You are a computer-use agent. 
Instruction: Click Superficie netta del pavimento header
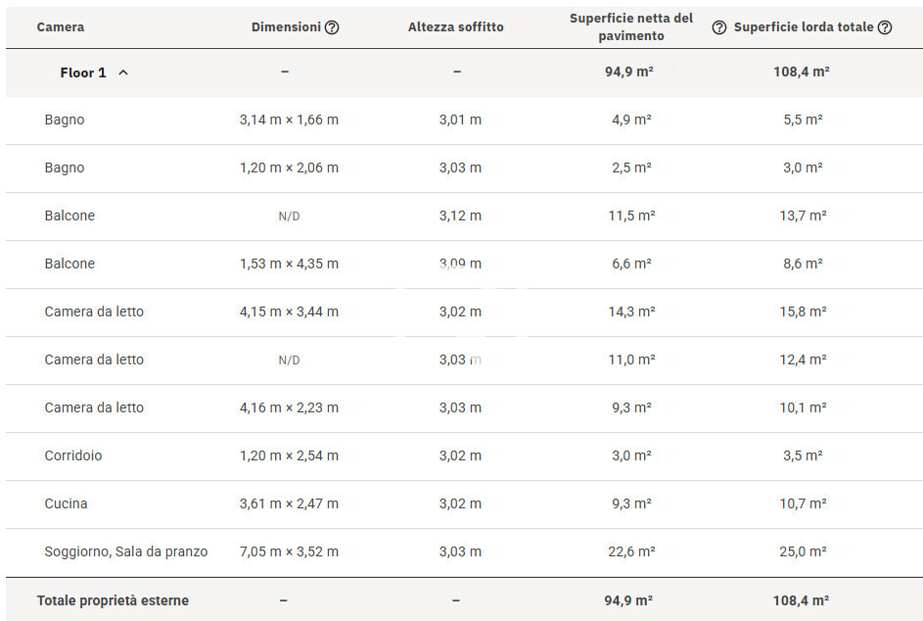pos(631,27)
